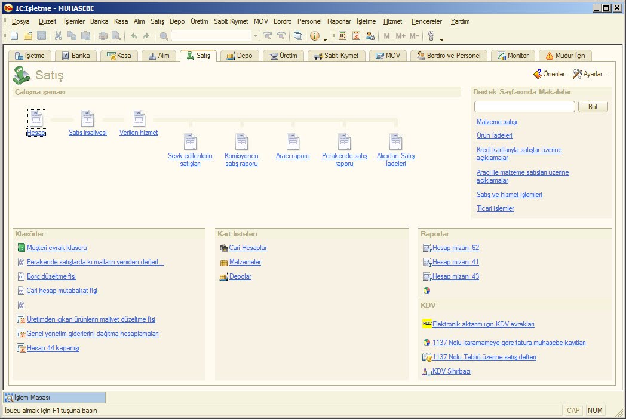Image resolution: width=626 pixels, height=419 pixels.
Task: Click the Windows list toolbar icon
Action: tap(298, 36)
